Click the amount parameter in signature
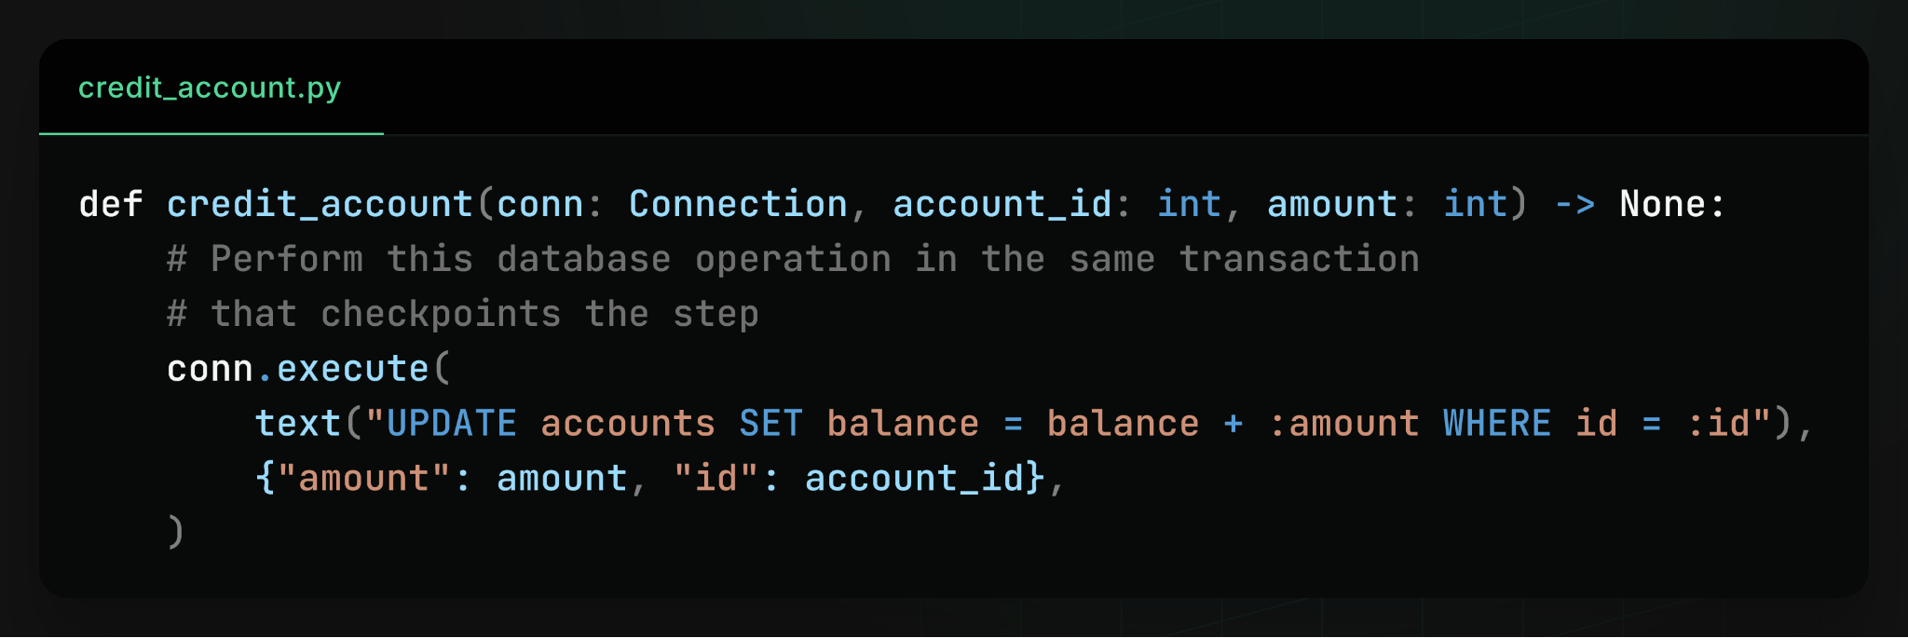Image resolution: width=1908 pixels, height=638 pixels. pos(1332,204)
